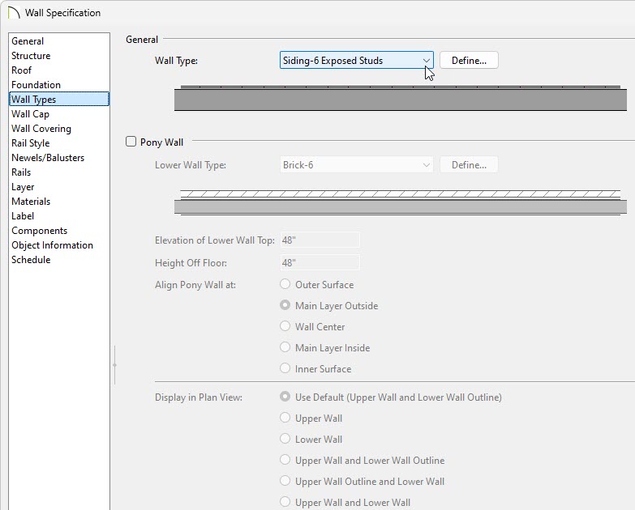Screen dimensions: 635x510
Task: Select Upper Wall and Lower Wall Outline
Action: (285, 460)
